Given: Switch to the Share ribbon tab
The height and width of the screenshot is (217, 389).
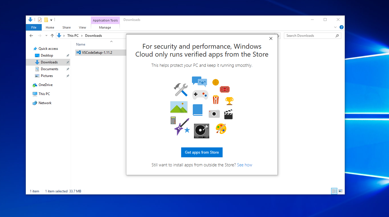Looking at the screenshot, I should click(x=66, y=27).
